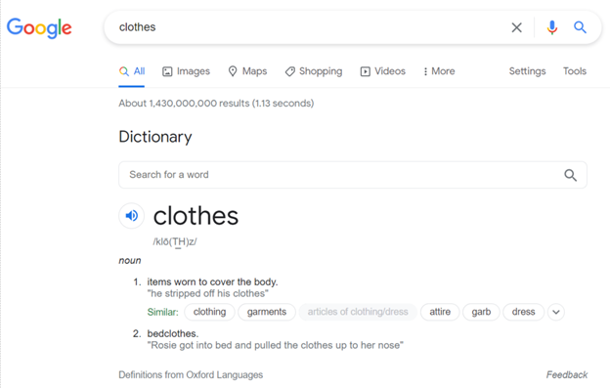Play pronunciation audio for clothes
Viewport: 610px width, 388px height.
point(132,215)
